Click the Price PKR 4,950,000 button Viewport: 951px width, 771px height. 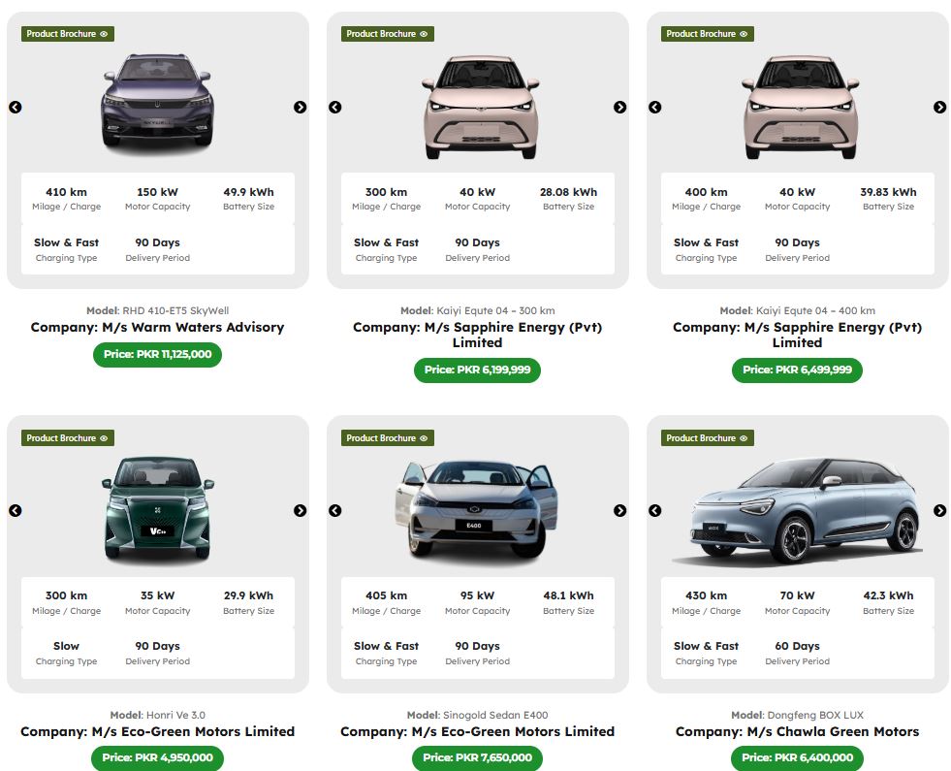157,758
